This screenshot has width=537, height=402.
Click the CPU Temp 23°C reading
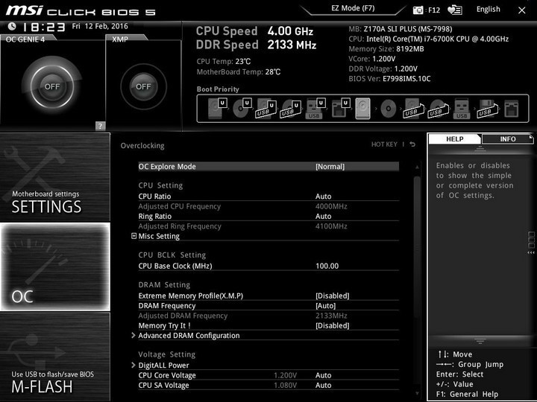point(224,62)
